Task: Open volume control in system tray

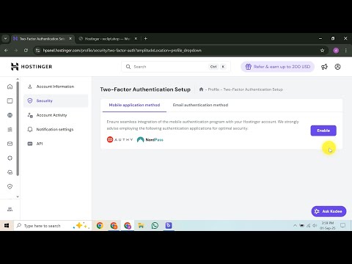Action: click(x=315, y=225)
